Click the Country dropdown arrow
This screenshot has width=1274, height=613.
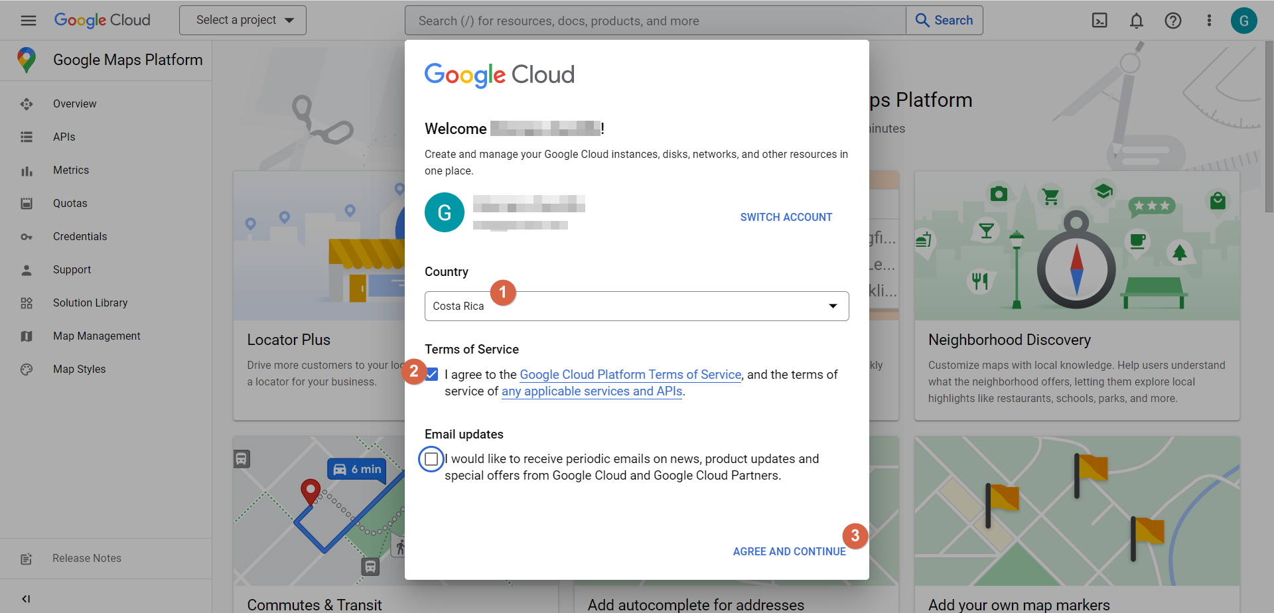click(x=833, y=306)
